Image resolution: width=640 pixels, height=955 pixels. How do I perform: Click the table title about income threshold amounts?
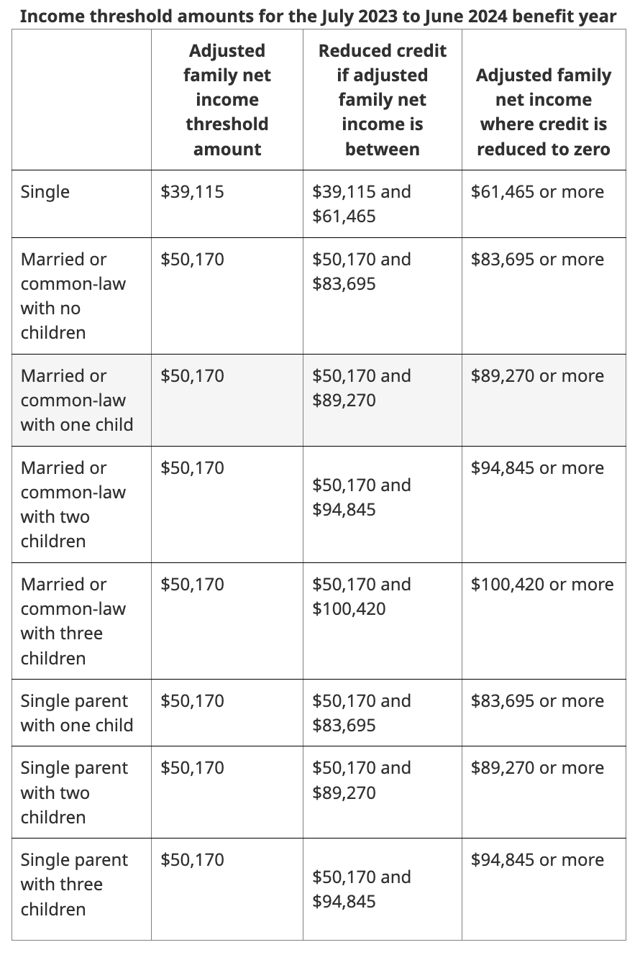coord(318,16)
